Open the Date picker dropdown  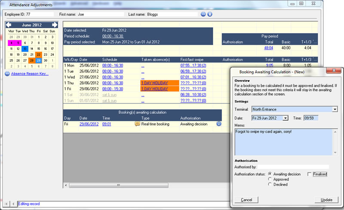pos(286,118)
